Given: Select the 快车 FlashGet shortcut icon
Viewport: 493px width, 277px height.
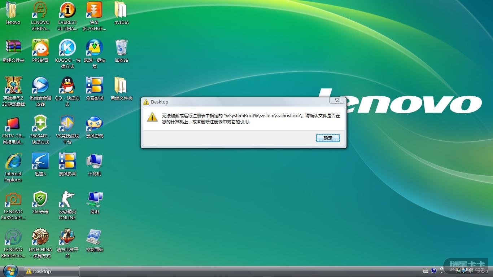Looking at the screenshot, I should (95, 10).
